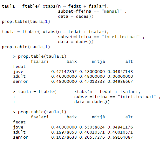
Task: Click the first "taula = ftable(" code line
Action: tap(55, 6)
